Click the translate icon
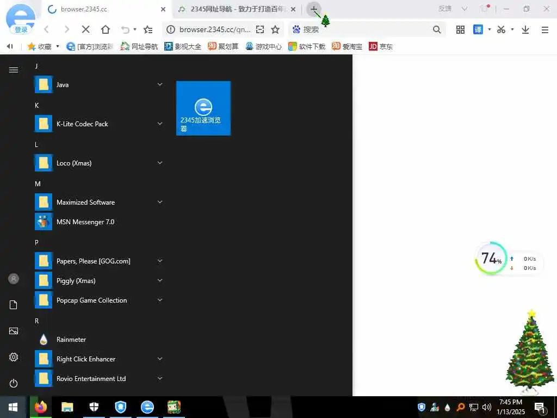 click(x=478, y=29)
